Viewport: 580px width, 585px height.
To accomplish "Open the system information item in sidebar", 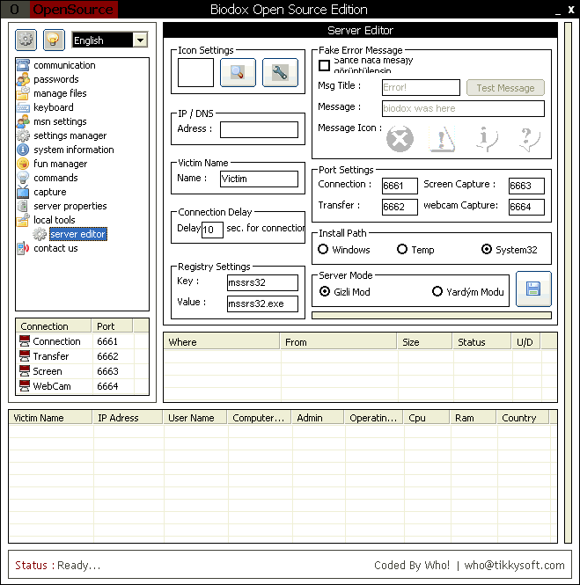I will 73,150.
